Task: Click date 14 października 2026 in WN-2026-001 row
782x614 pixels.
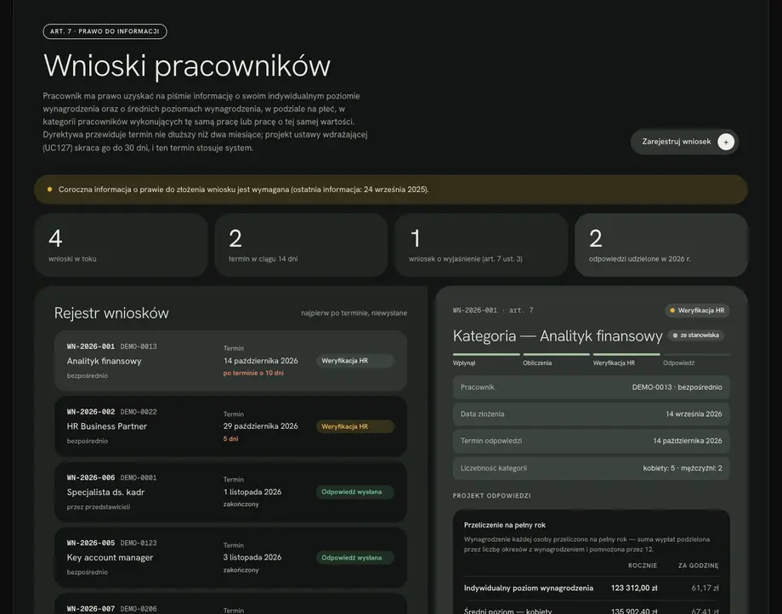Action: pos(260,360)
